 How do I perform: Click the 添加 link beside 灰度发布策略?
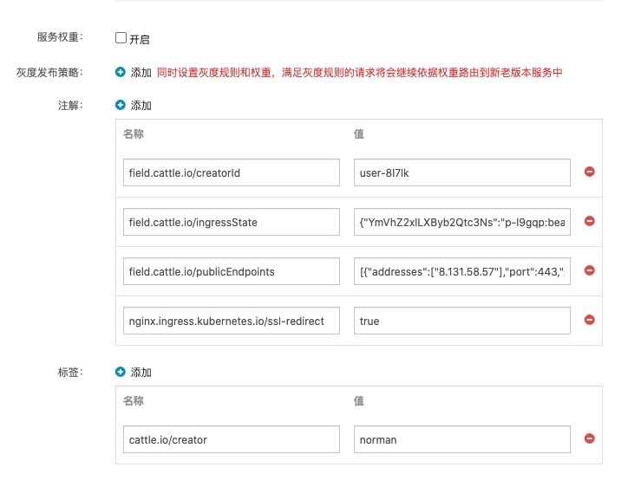141,73
